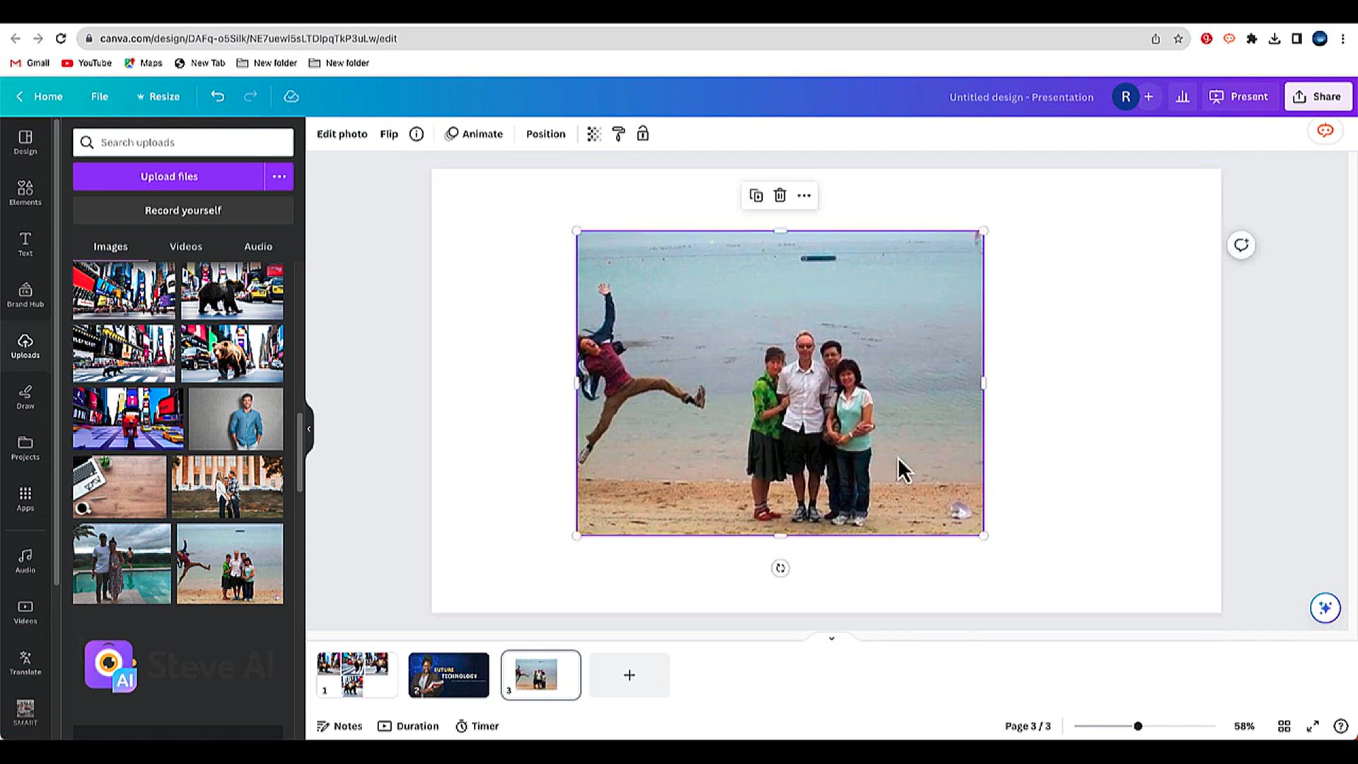This screenshot has width=1358, height=764.
Task: Switch to the Videos tab in uploads
Action: click(x=186, y=246)
